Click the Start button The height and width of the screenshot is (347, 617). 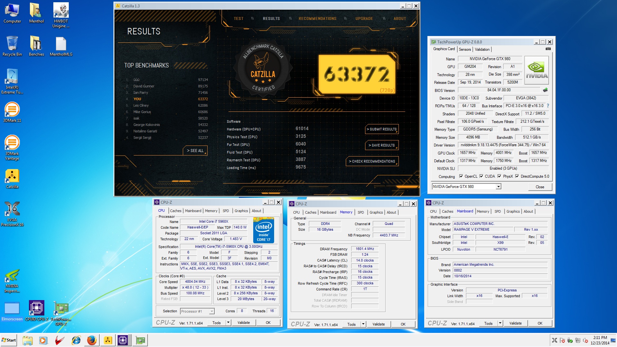(9, 340)
